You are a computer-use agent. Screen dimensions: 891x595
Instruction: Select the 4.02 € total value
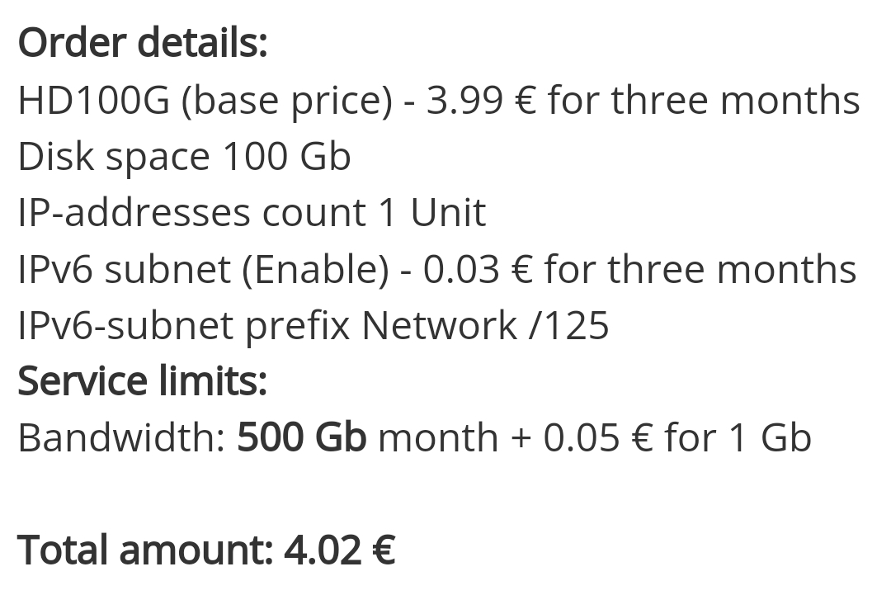[340, 550]
